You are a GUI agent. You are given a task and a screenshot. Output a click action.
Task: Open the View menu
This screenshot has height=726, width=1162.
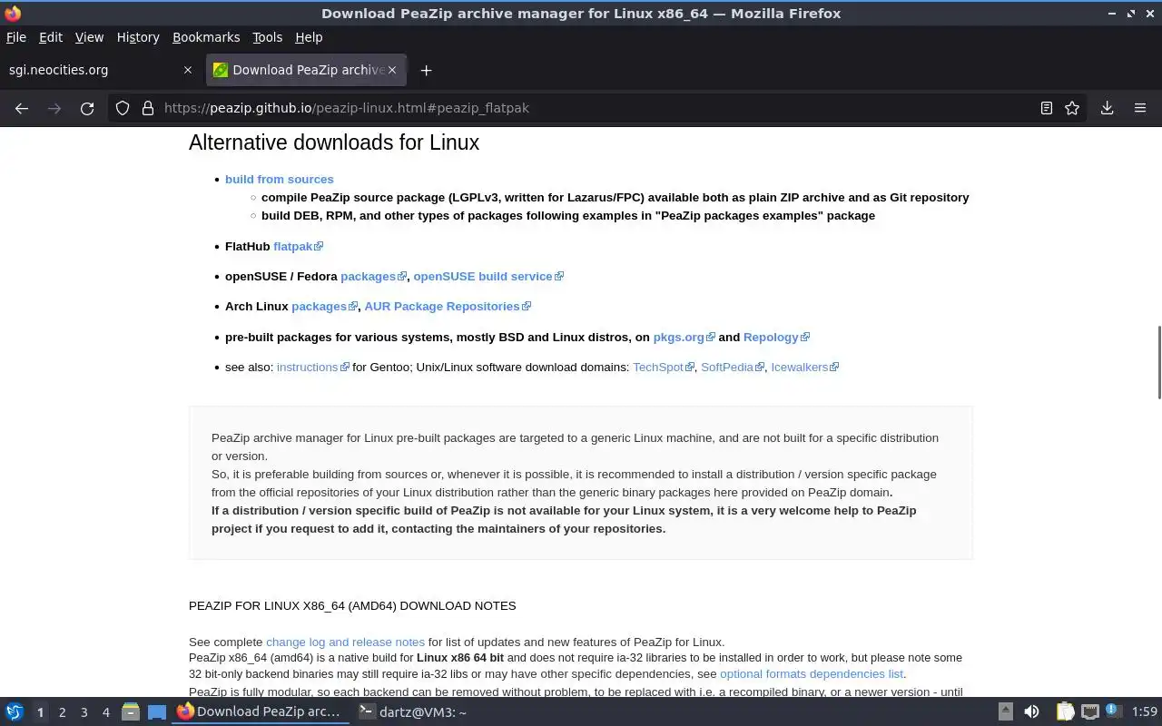[x=89, y=37]
